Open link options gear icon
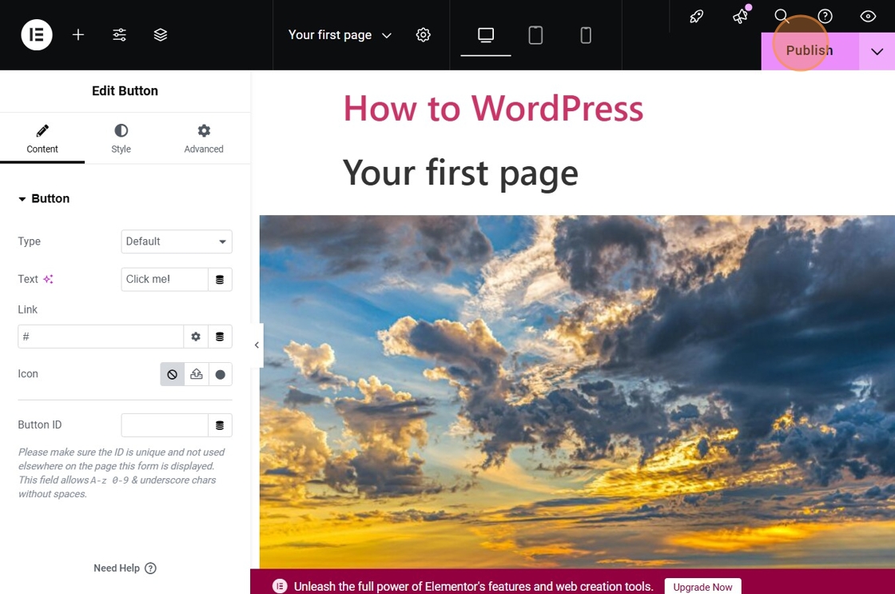Image resolution: width=895 pixels, height=594 pixels. 196,337
